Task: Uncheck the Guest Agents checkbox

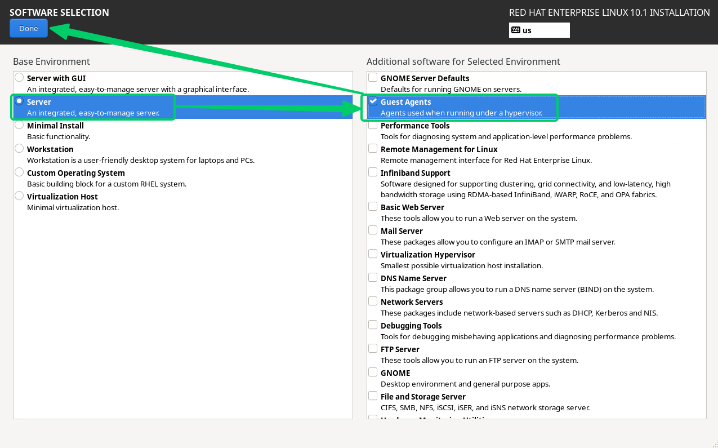Action: tap(373, 101)
